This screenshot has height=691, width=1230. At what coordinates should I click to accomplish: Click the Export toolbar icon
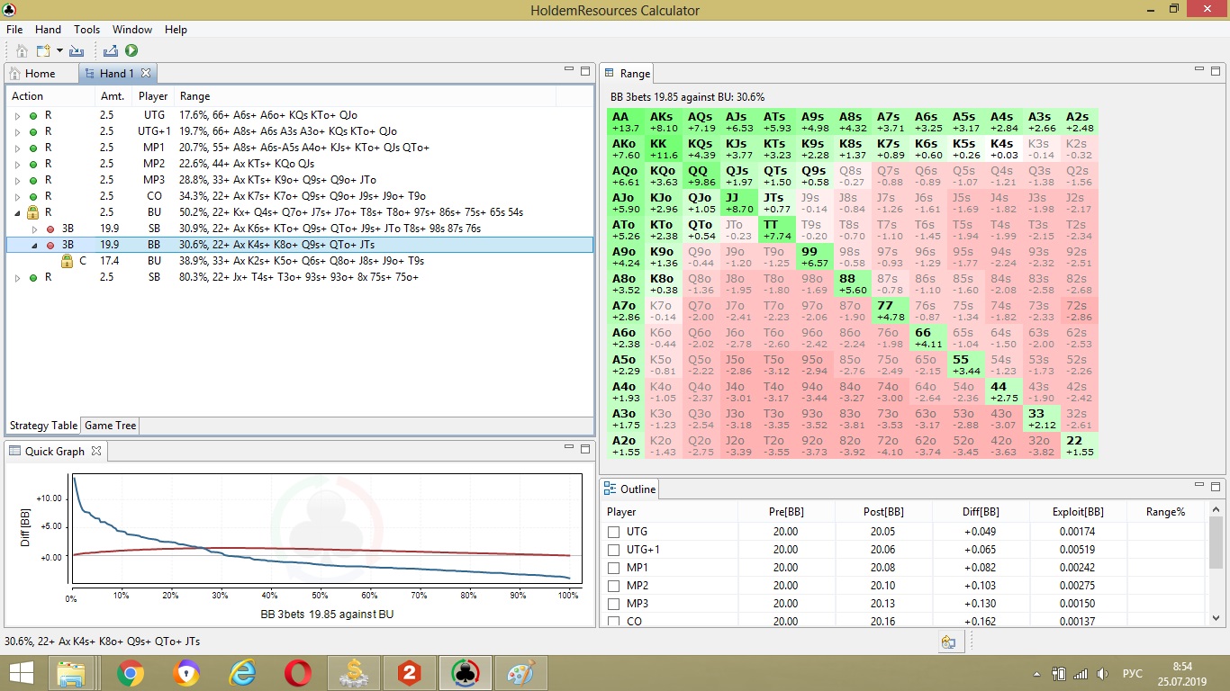(x=111, y=51)
